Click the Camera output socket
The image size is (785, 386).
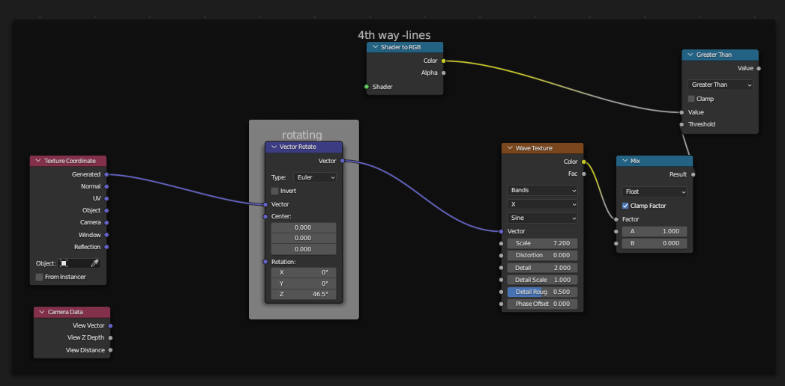(x=106, y=223)
